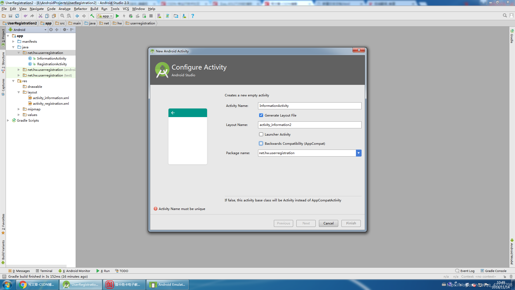Click the Make Project hammer icon
Viewport: 515px width, 290px height.
coord(92,16)
